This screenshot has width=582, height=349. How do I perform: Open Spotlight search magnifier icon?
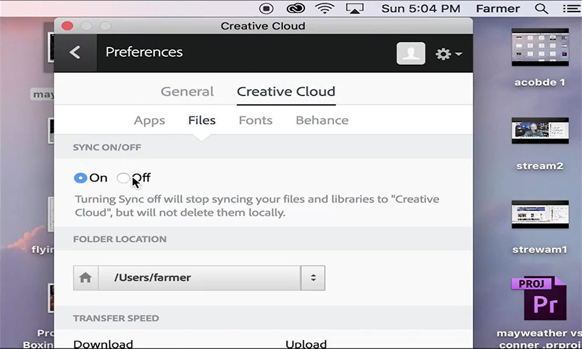click(541, 8)
